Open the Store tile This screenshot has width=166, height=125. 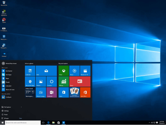(x=64, y=92)
